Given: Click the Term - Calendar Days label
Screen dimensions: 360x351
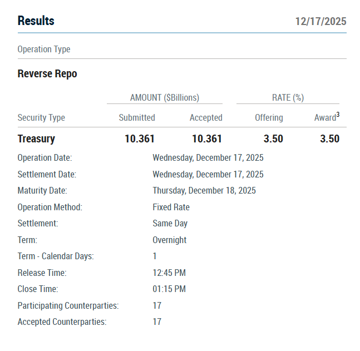Looking at the screenshot, I should click(x=56, y=256).
